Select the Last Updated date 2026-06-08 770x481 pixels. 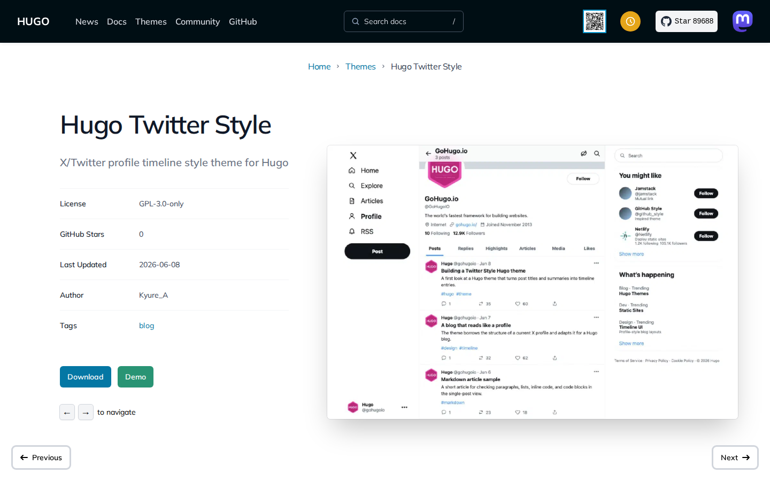pyautogui.click(x=159, y=265)
